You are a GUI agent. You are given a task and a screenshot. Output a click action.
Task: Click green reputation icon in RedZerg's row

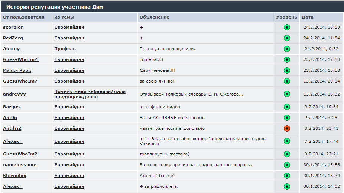coord(287,38)
